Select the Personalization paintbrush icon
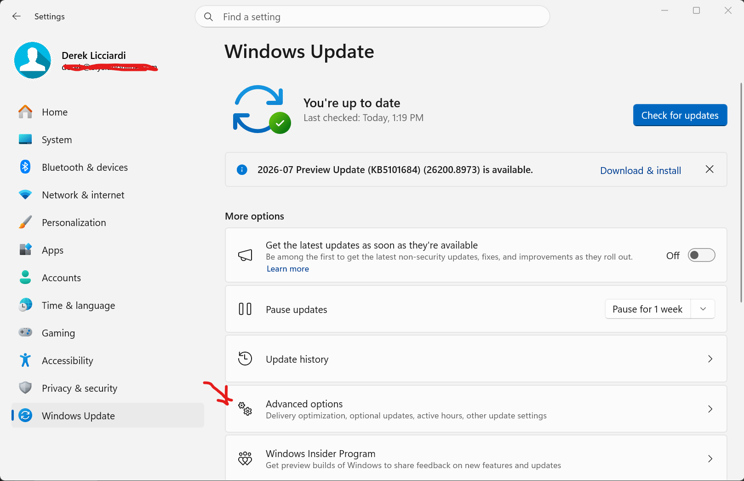This screenshot has width=744, height=481. (25, 222)
